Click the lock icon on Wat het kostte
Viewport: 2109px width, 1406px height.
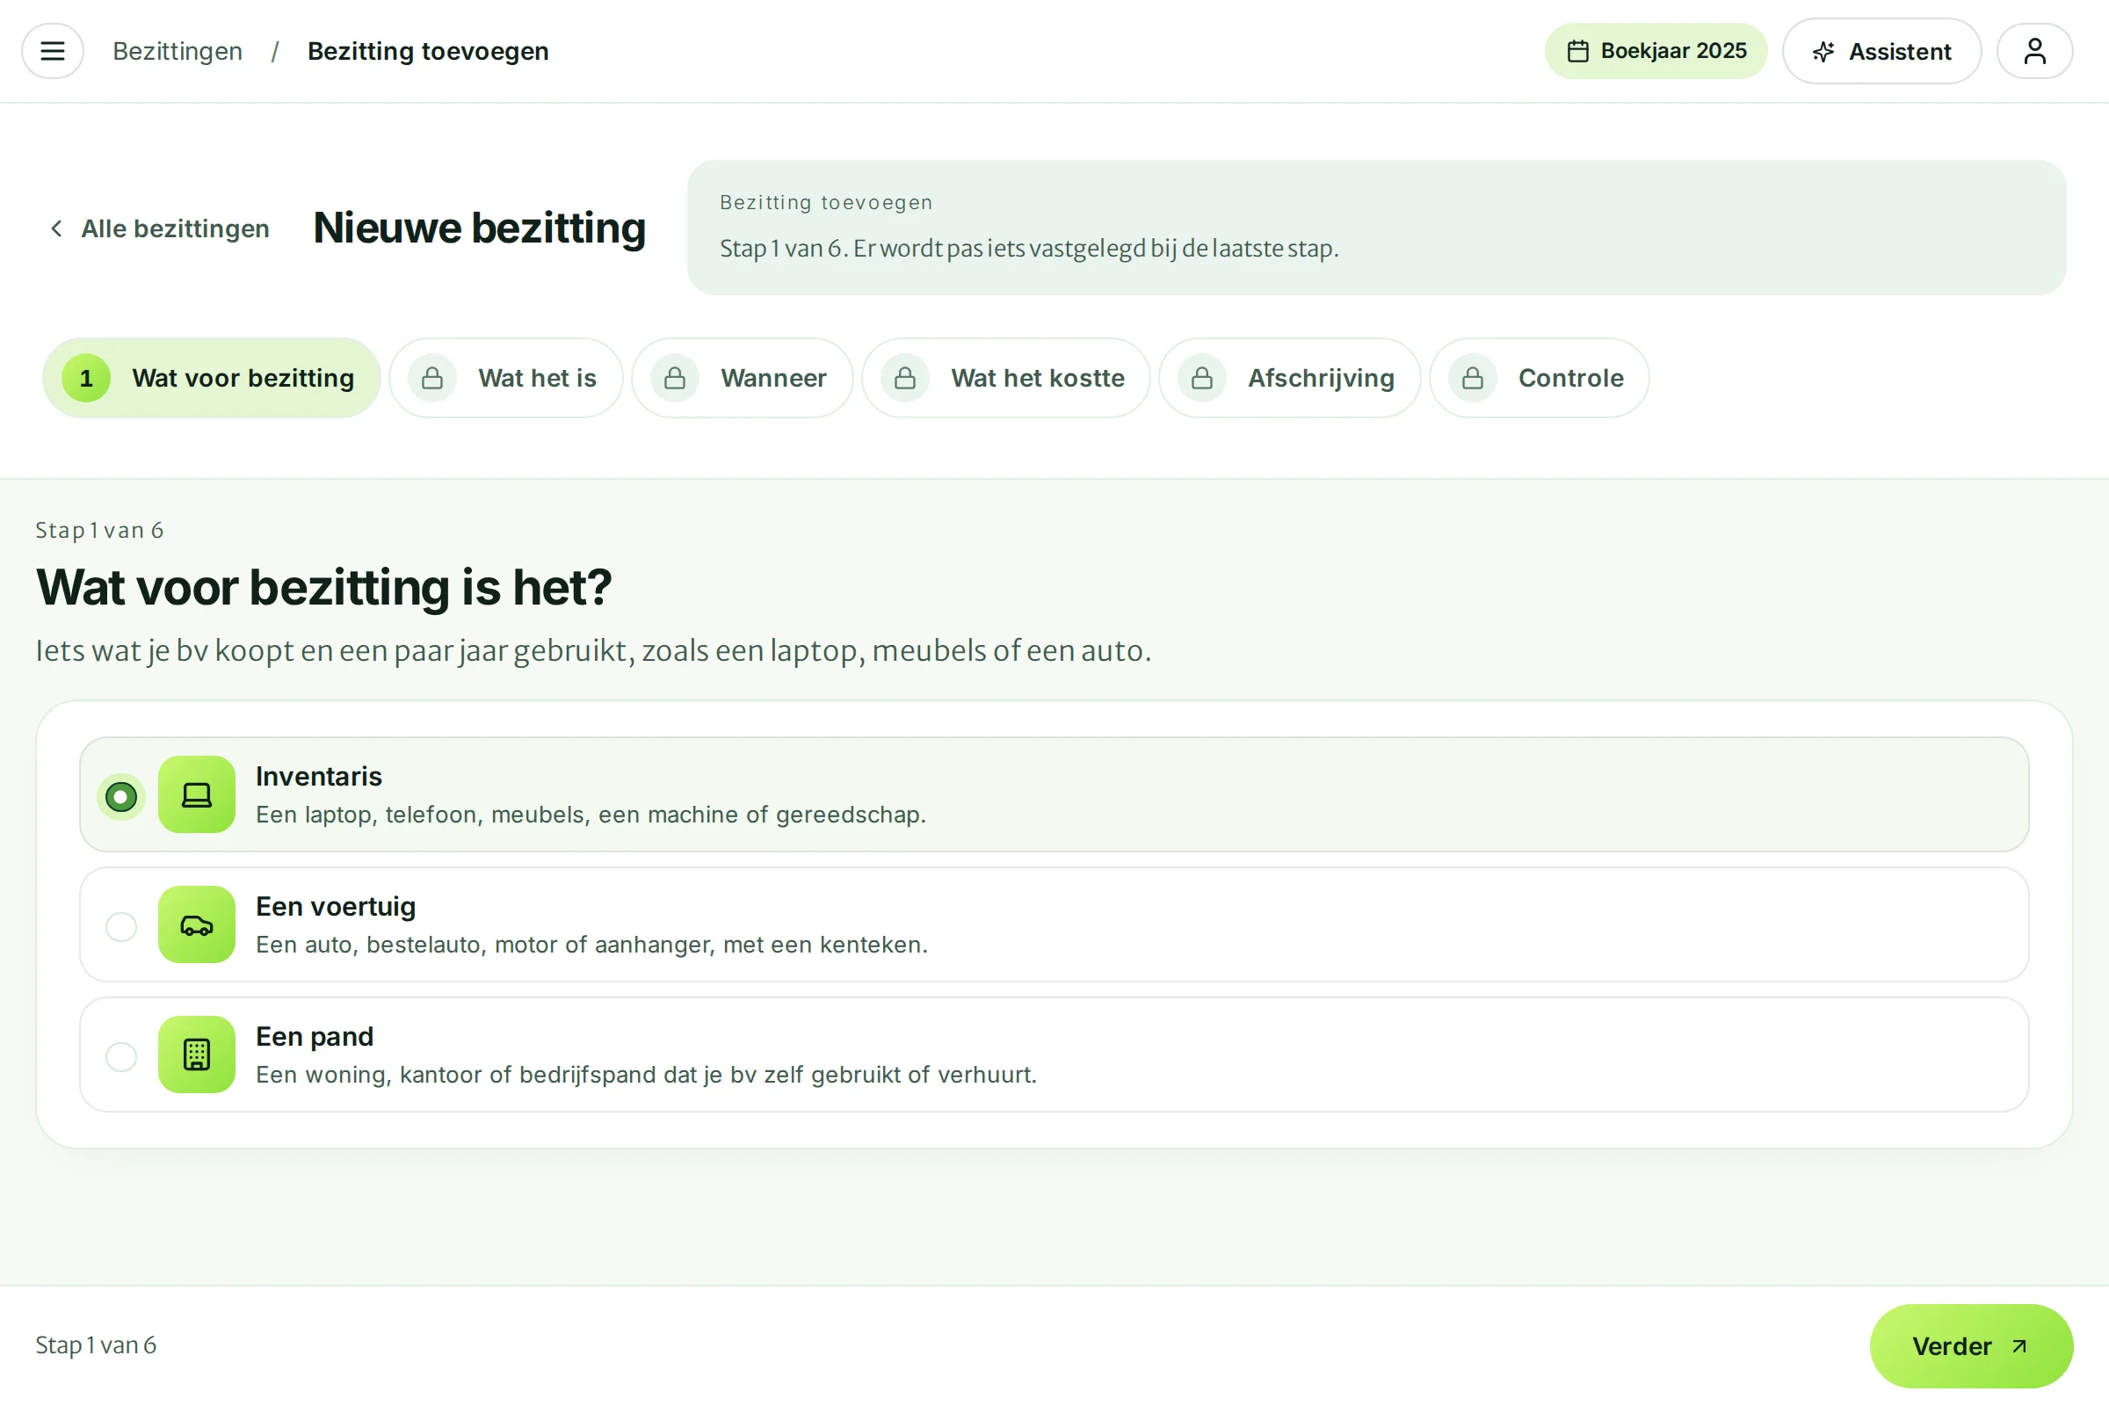(x=905, y=378)
